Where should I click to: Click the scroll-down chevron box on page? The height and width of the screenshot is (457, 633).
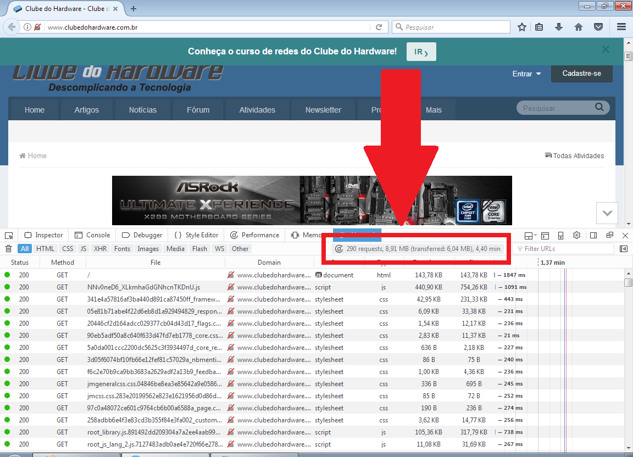click(x=607, y=213)
